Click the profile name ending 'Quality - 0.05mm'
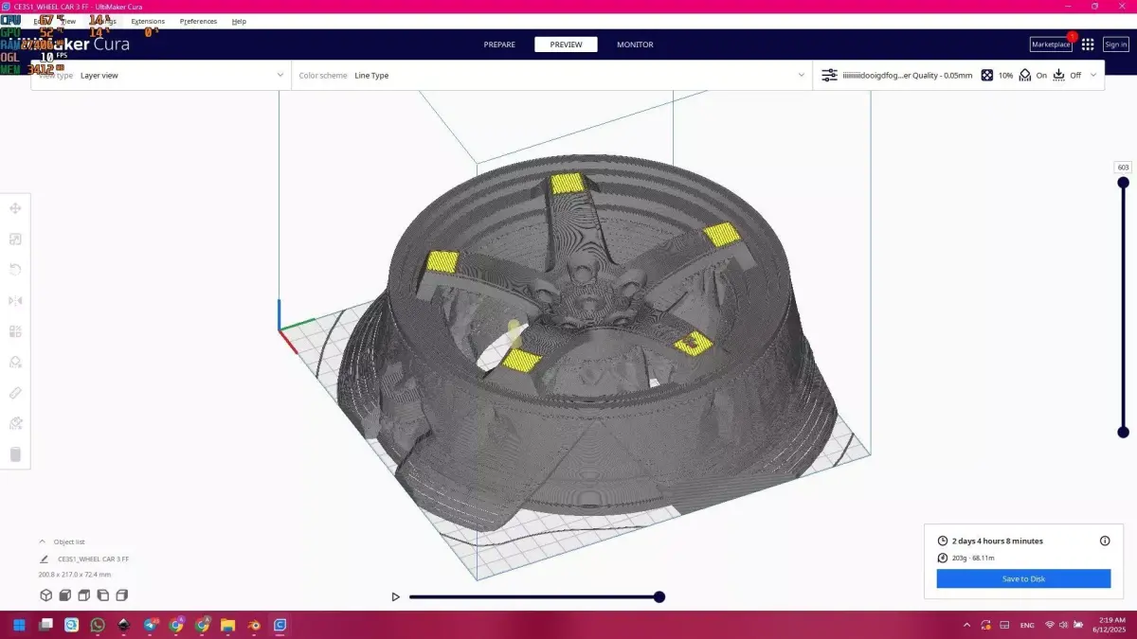Screen dimensions: 1137x639 click(x=908, y=75)
